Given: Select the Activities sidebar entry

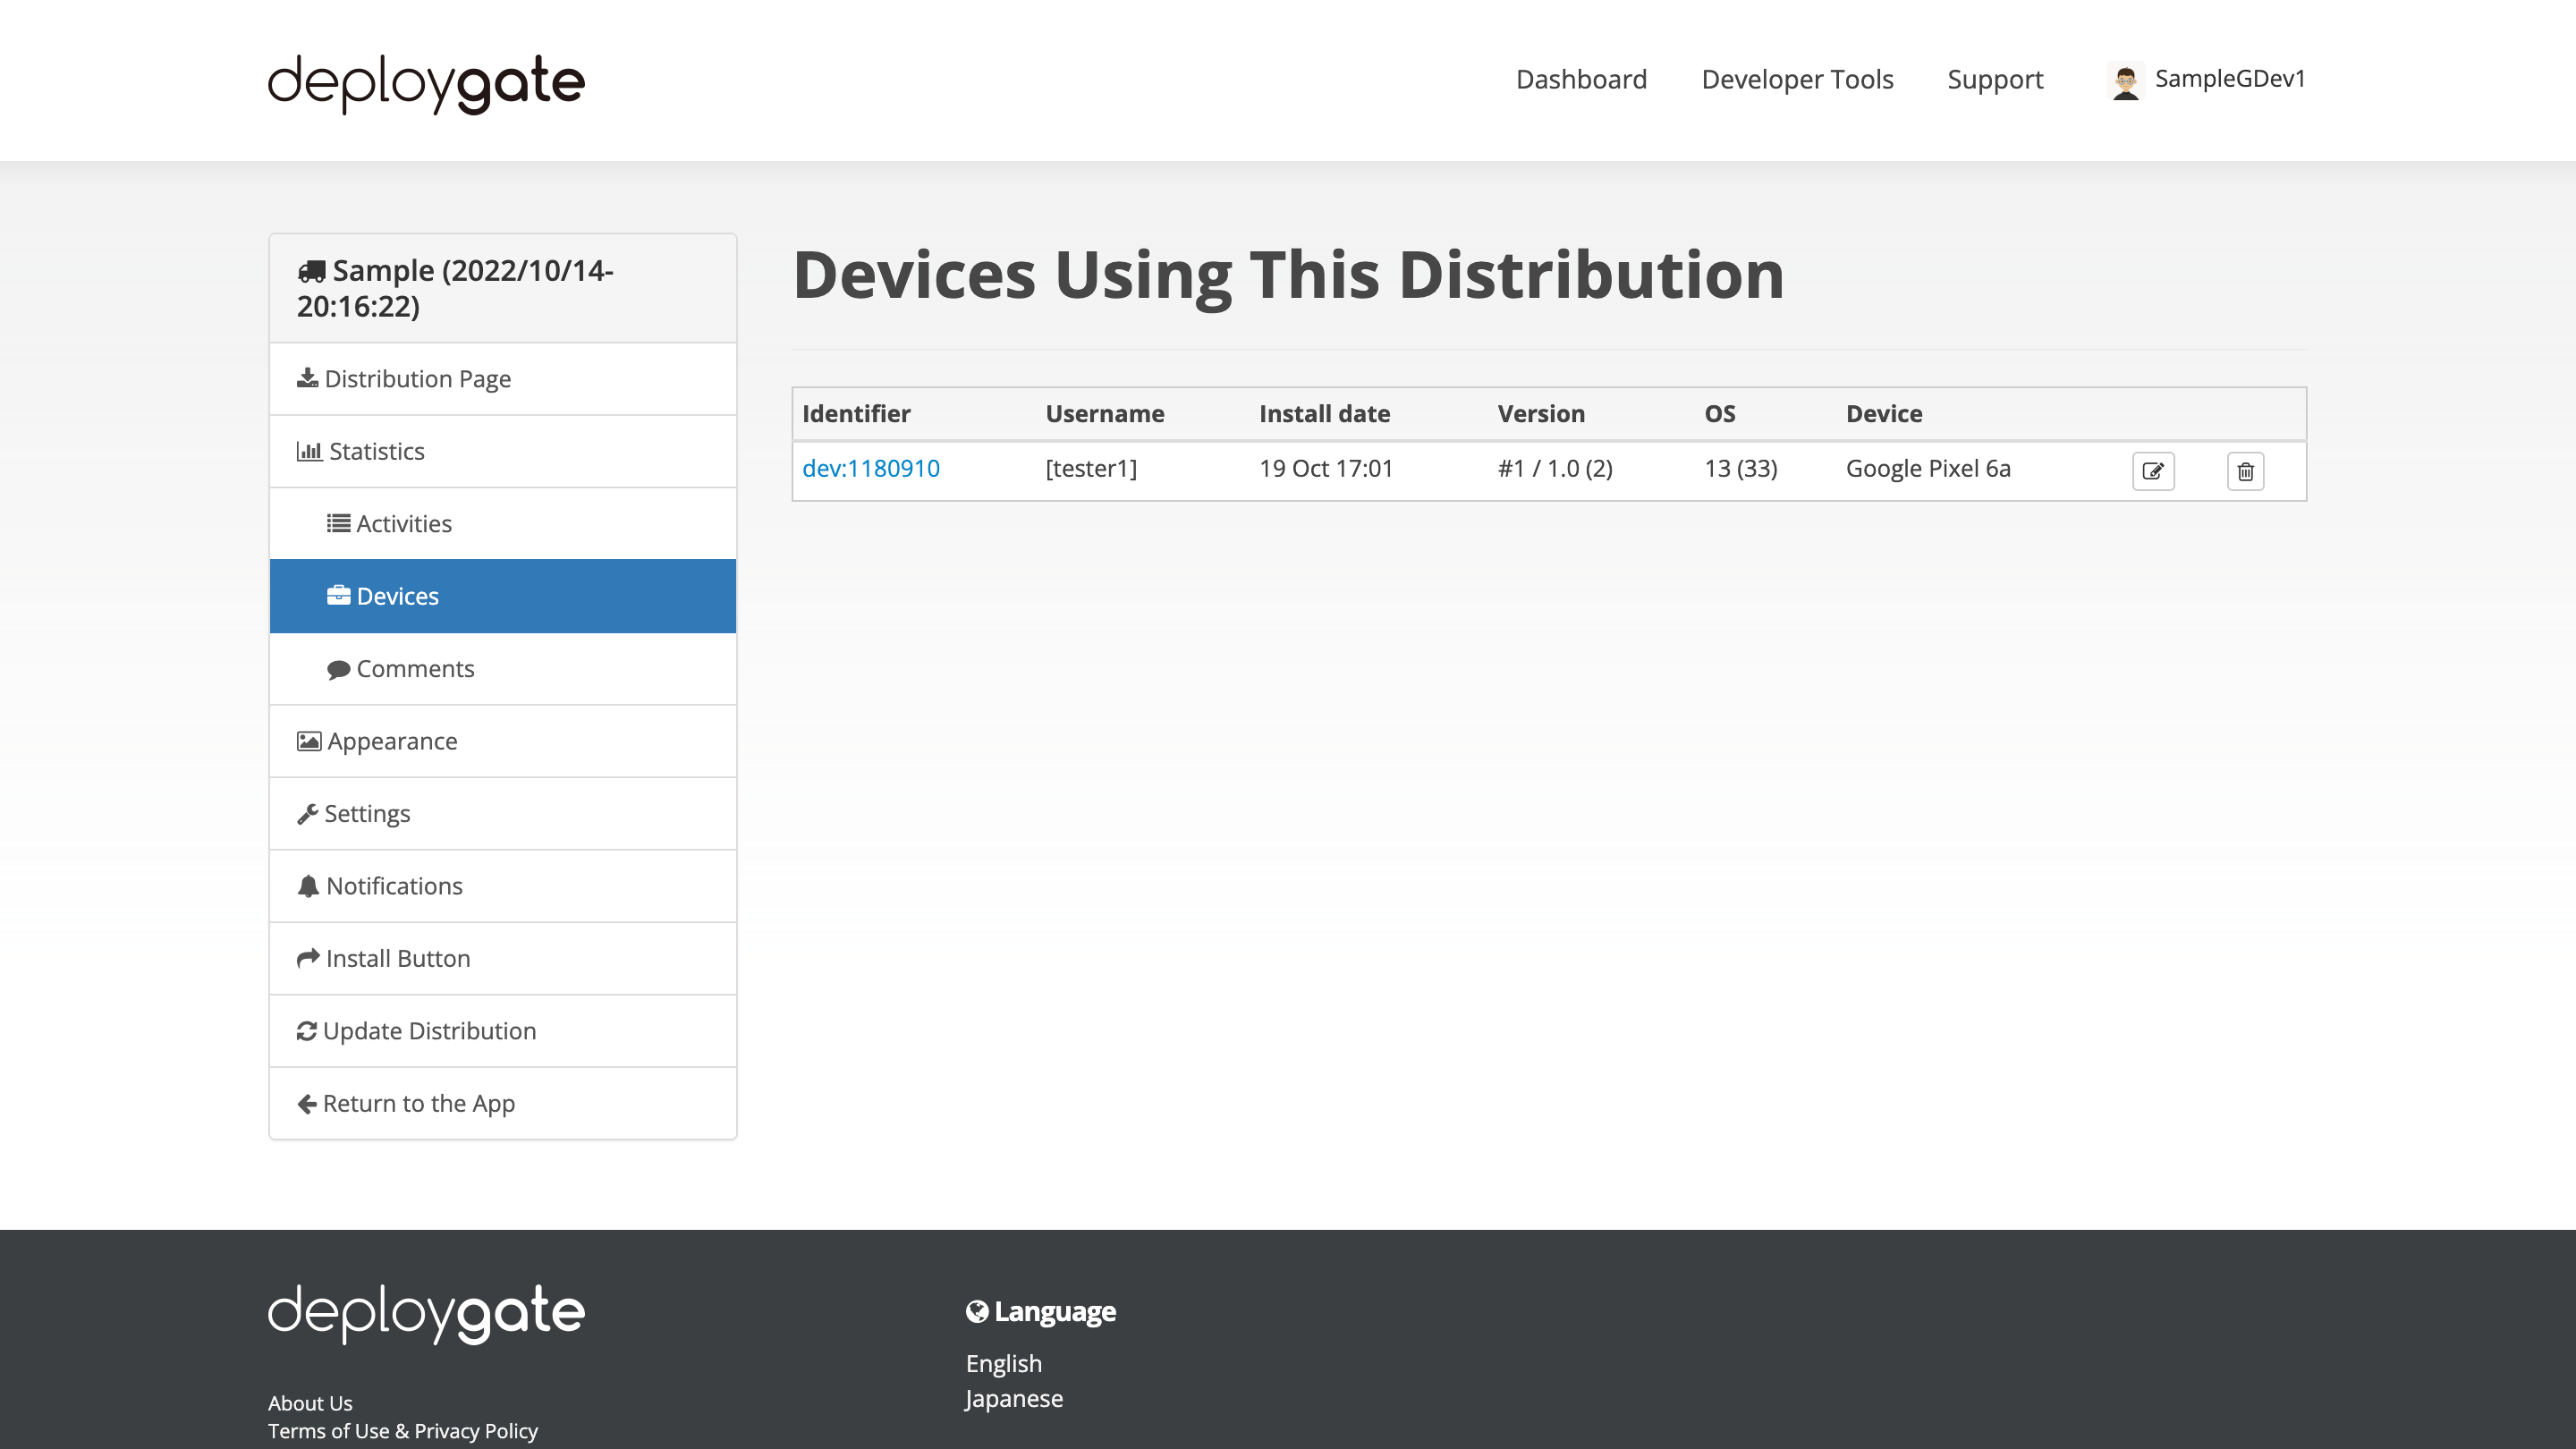Looking at the screenshot, I should 403,523.
